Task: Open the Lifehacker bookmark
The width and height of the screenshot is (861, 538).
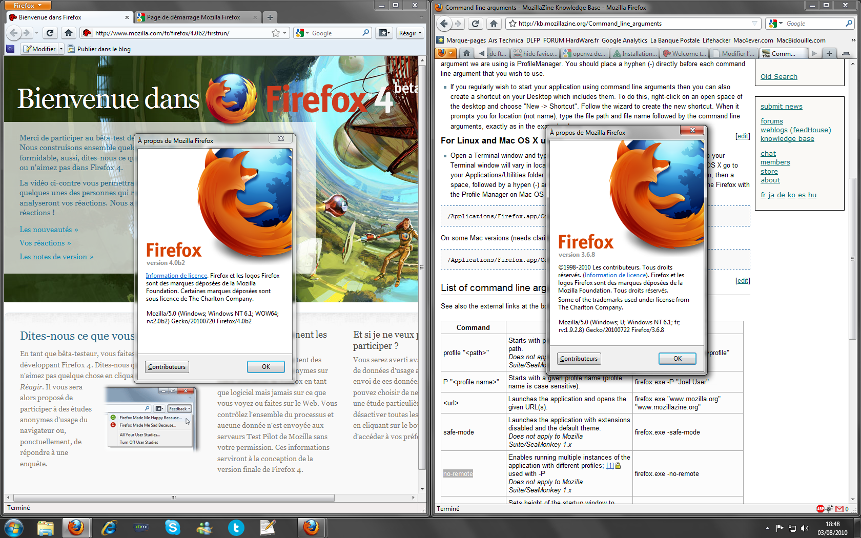Action: (716, 40)
